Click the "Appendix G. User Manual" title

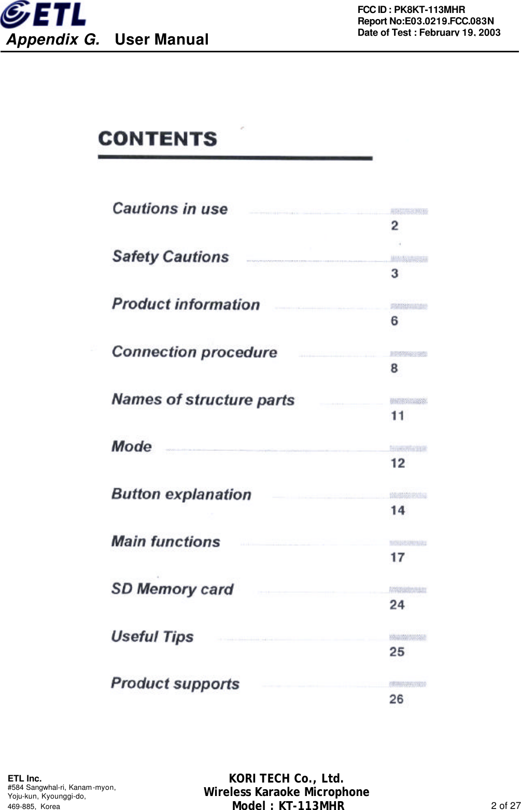[x=107, y=39]
